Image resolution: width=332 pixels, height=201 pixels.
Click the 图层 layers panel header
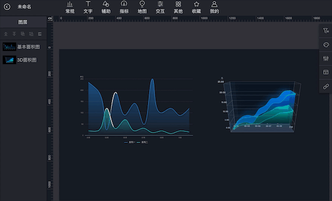pos(23,22)
